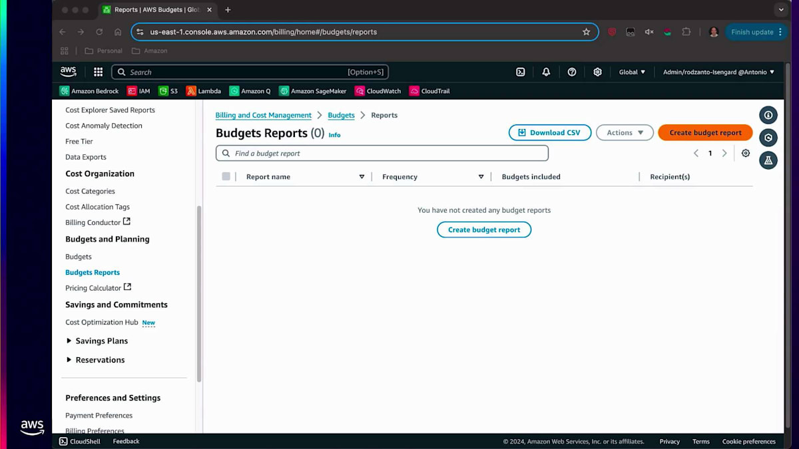Open Budgets breadcrumb link
This screenshot has width=799, height=449.
coord(342,115)
